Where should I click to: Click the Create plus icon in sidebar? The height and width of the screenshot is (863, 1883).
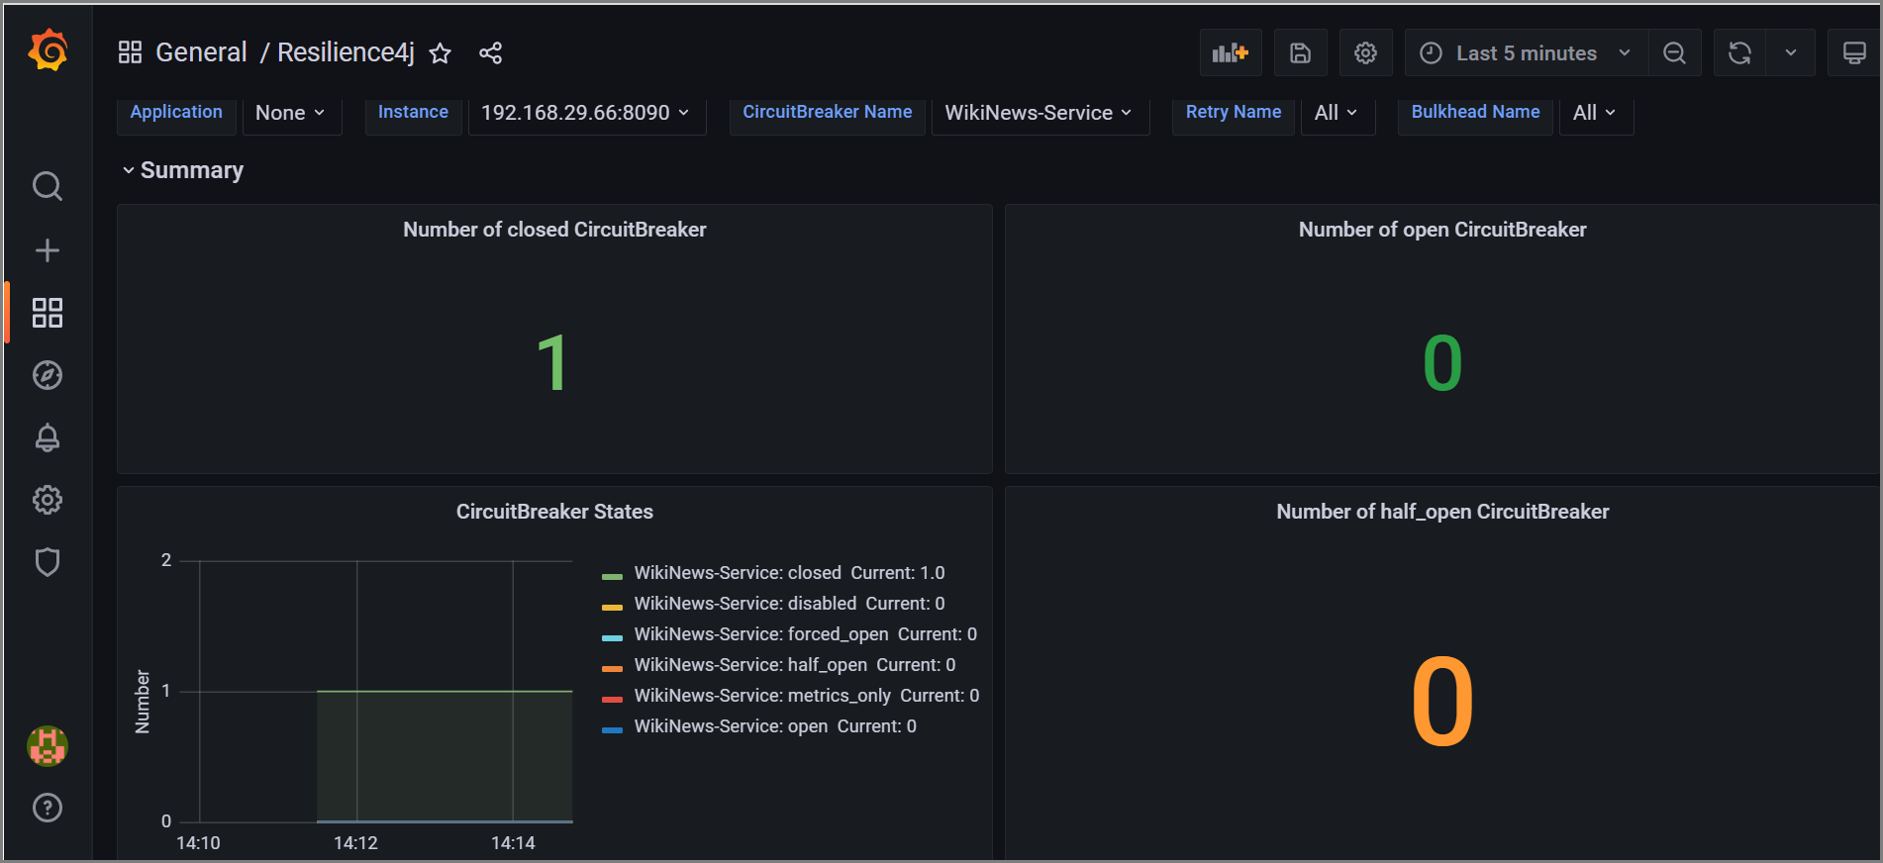pyautogui.click(x=48, y=250)
